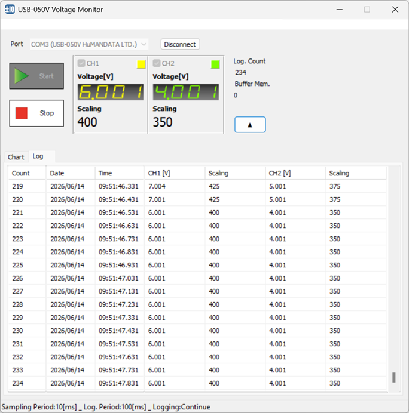Click the yellow CH1 color swatch
Viewport: 409px width, 413px height.
141,64
